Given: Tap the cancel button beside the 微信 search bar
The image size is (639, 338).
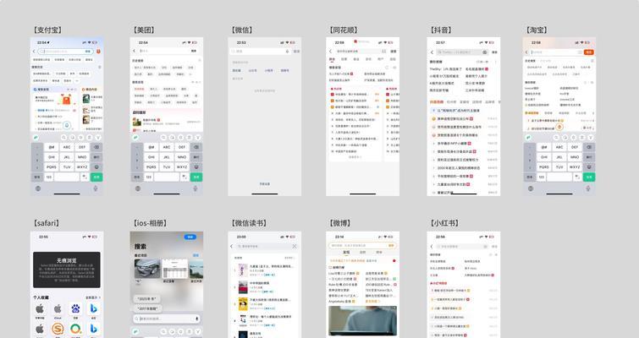Looking at the screenshot, I should 296,52.
